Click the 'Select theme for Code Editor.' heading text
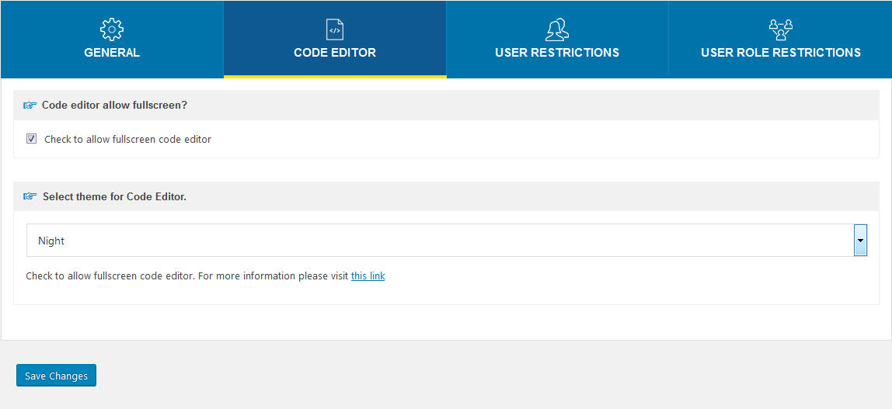Screen dimensions: 892x409 (114, 197)
